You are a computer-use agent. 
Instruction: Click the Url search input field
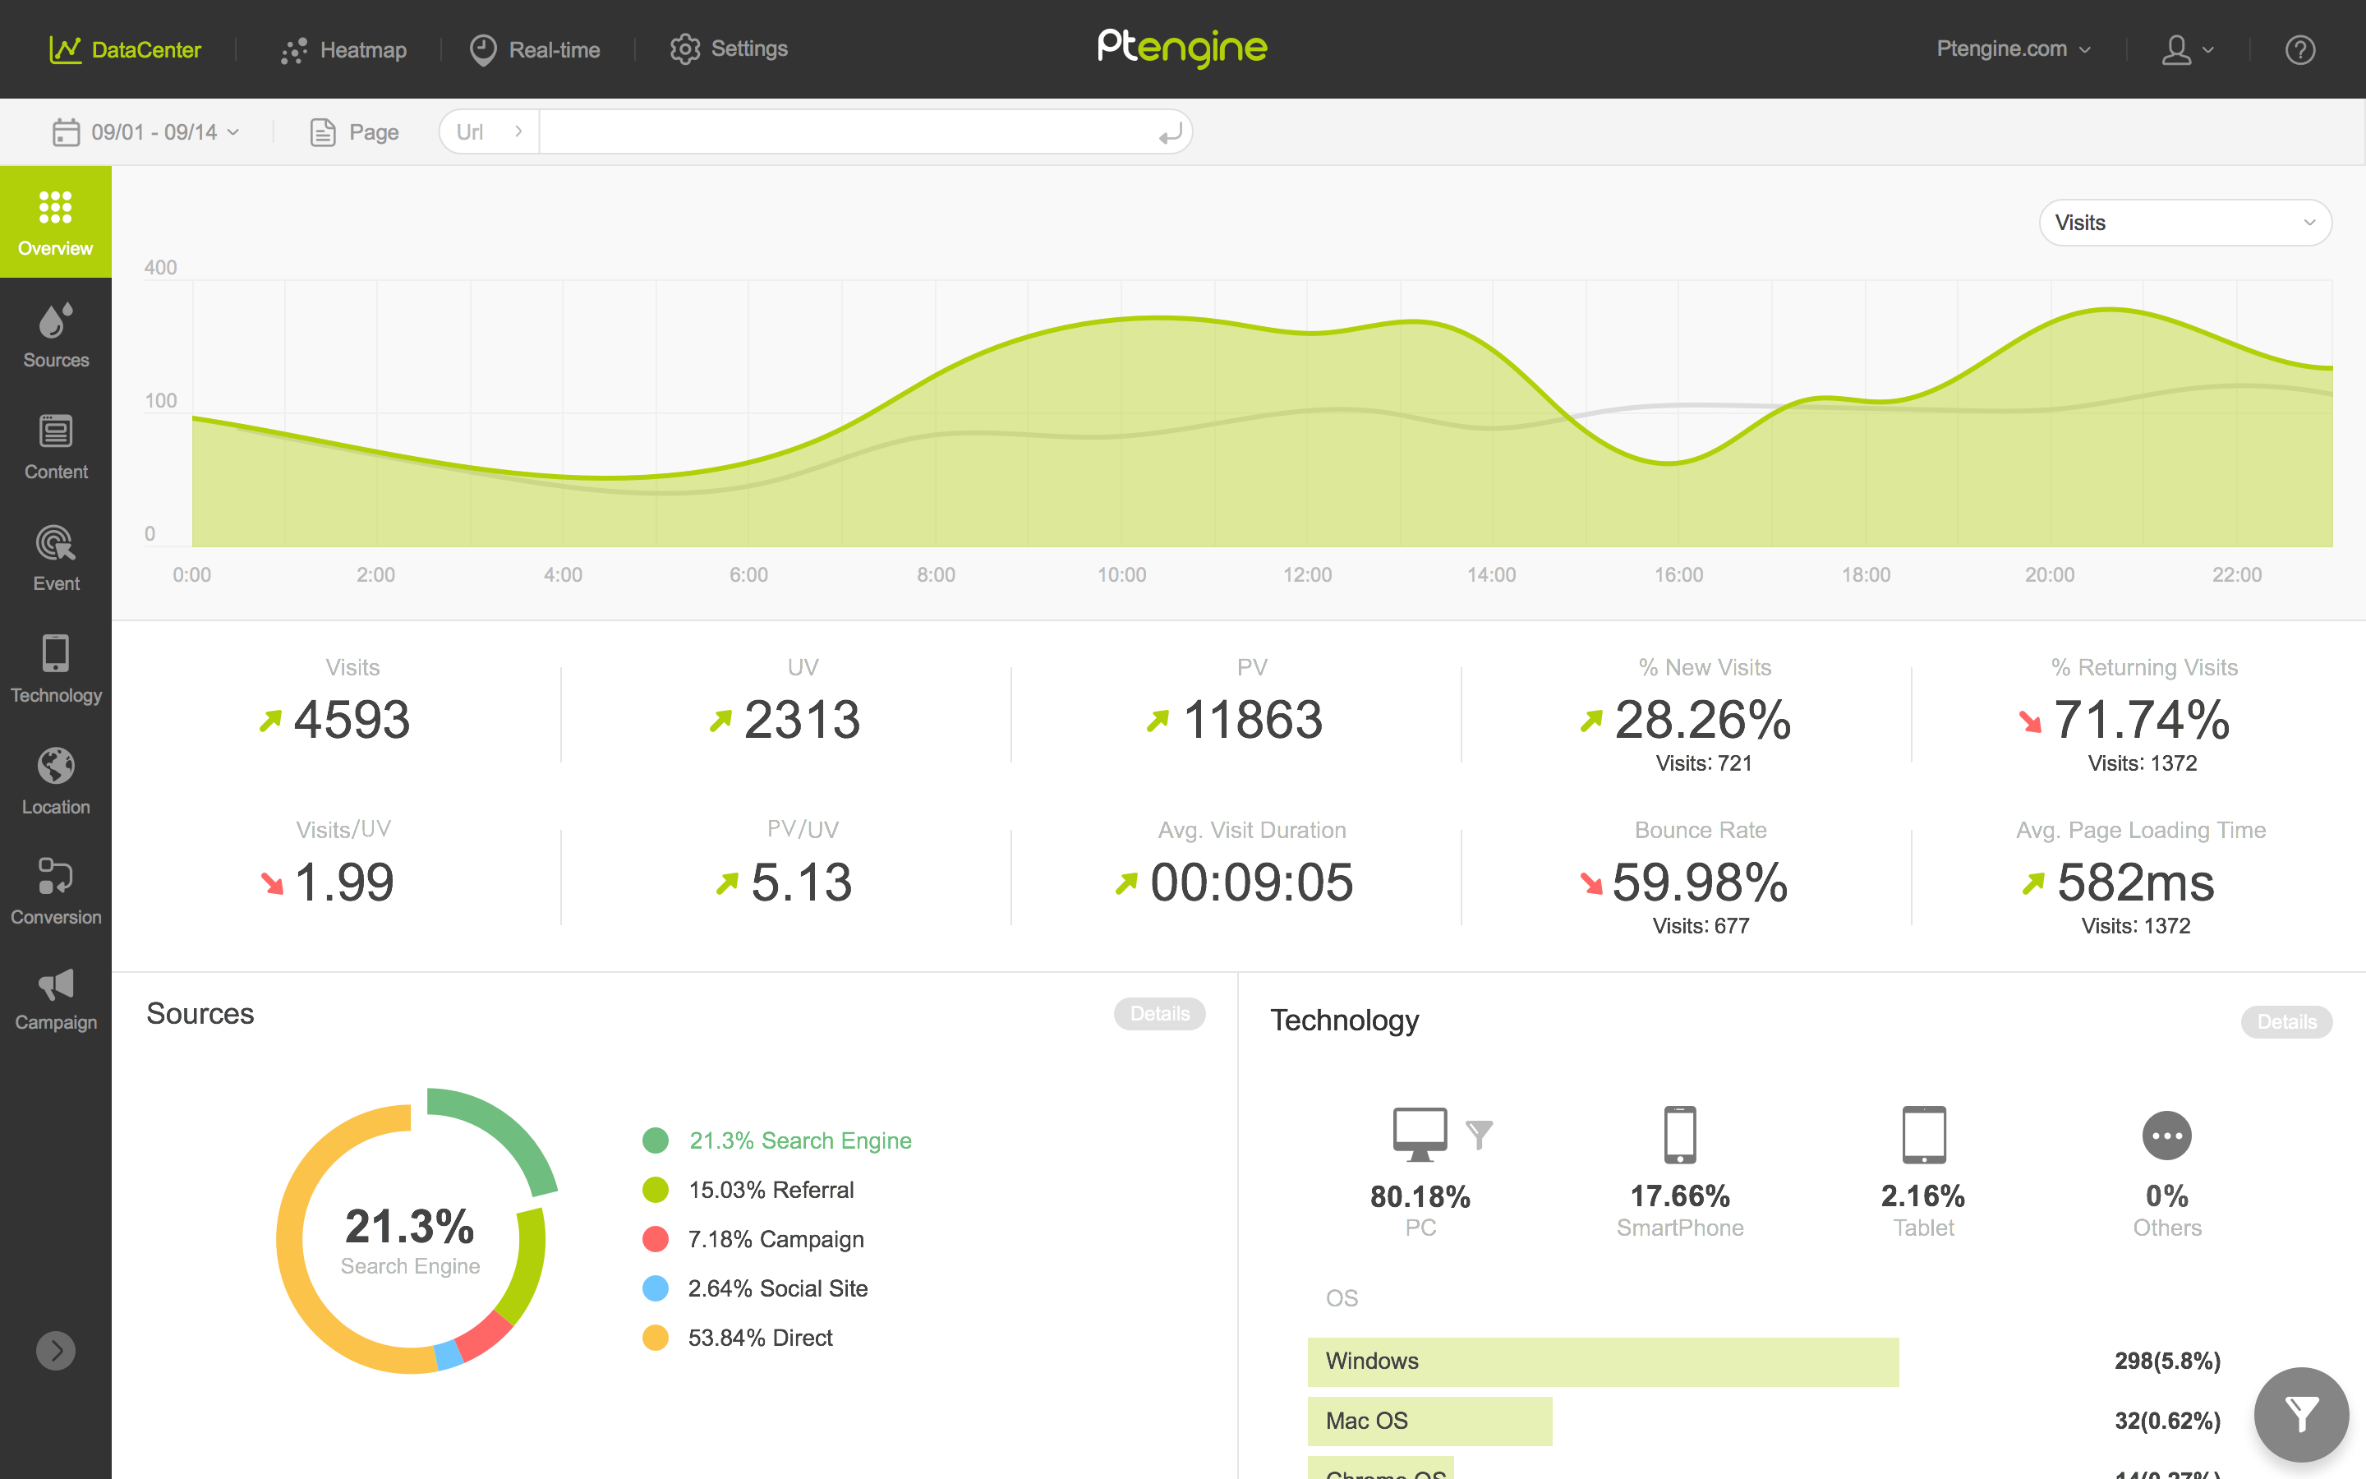pos(845,132)
